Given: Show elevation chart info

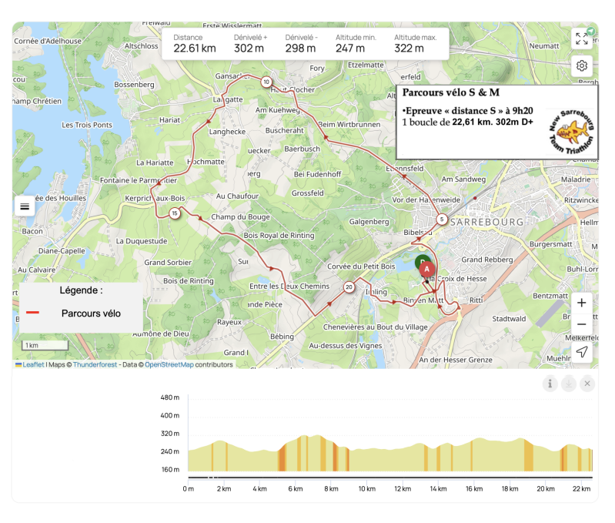Looking at the screenshot, I should tap(550, 384).
